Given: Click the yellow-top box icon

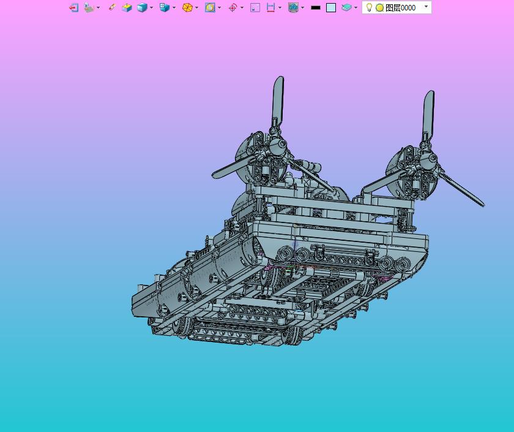Looking at the screenshot, I should [127, 7].
